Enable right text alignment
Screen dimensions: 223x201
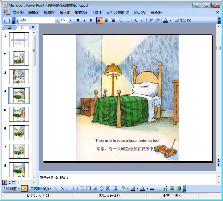[x=113, y=20]
